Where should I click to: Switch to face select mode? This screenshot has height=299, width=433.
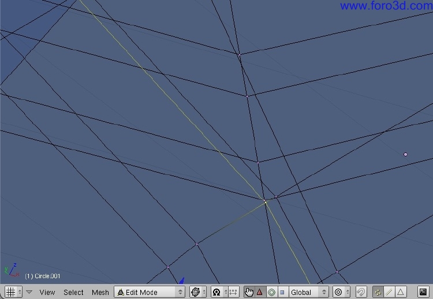click(x=401, y=292)
